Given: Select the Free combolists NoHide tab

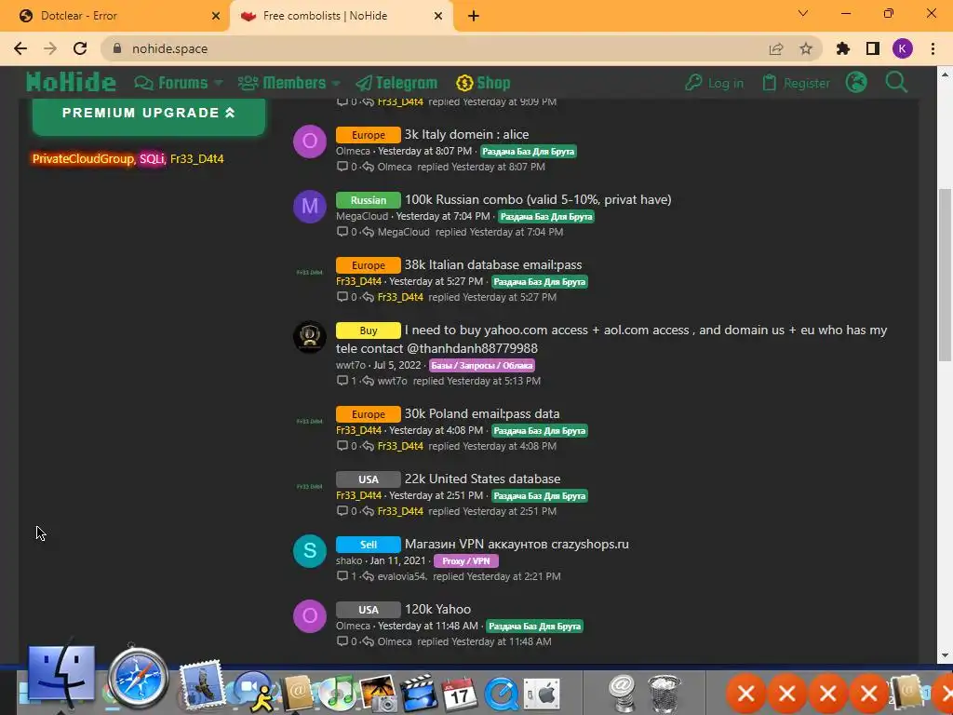Looking at the screenshot, I should pos(342,16).
